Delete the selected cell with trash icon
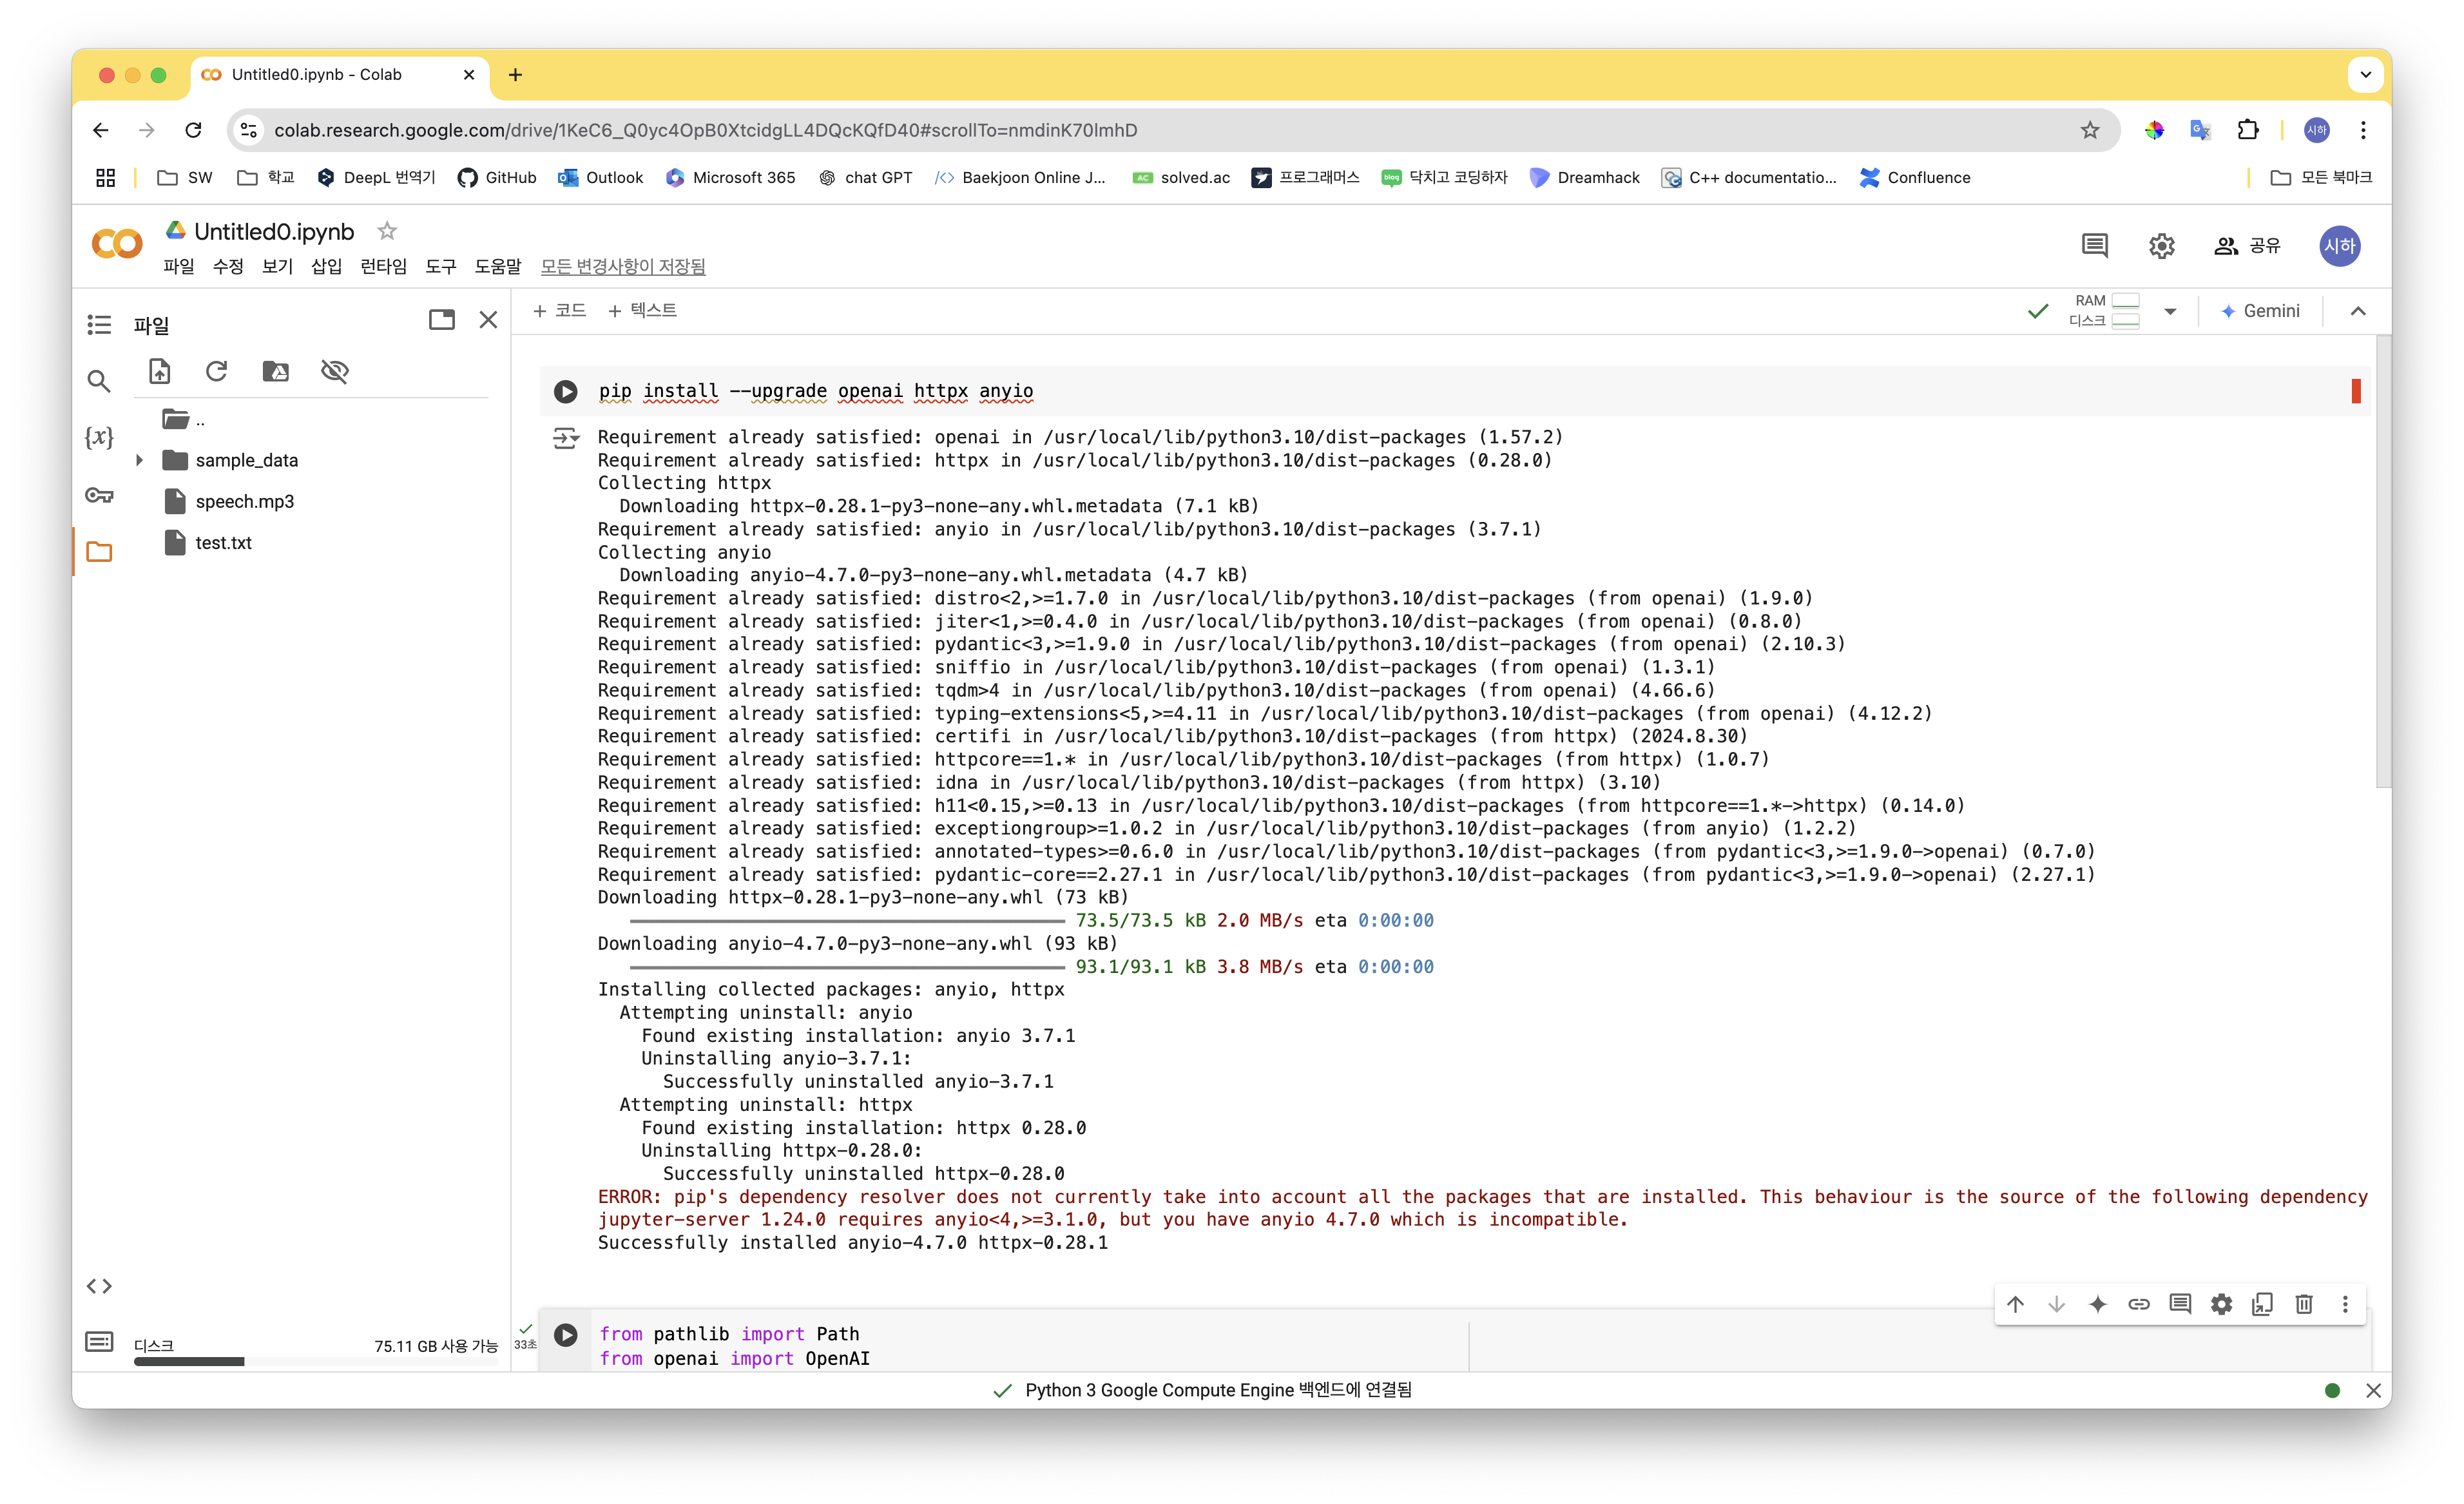 pyautogui.click(x=2303, y=1304)
